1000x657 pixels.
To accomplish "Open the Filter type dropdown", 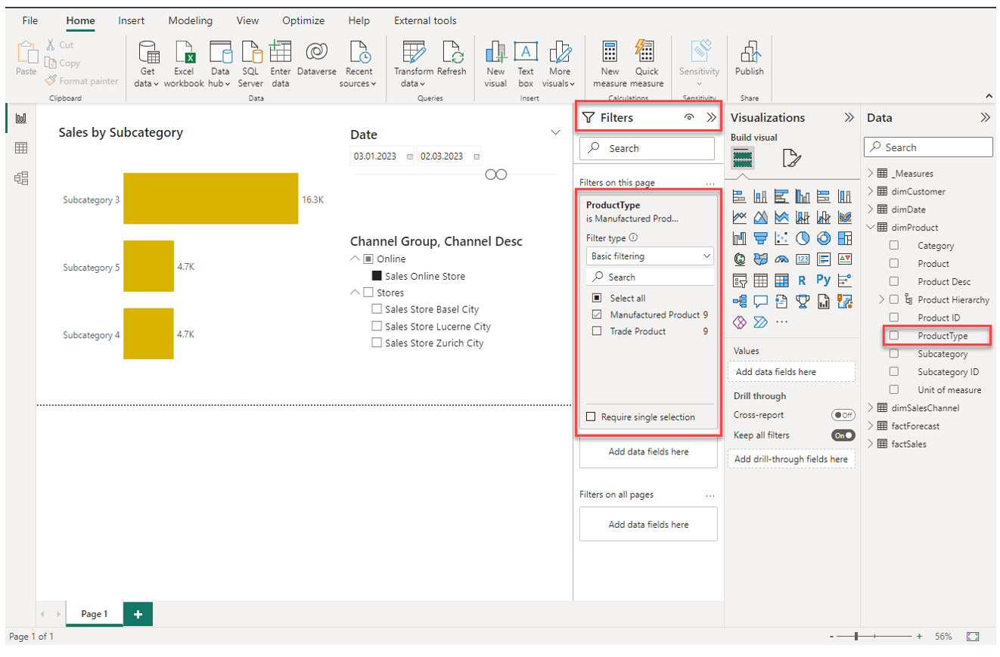I will click(x=651, y=256).
